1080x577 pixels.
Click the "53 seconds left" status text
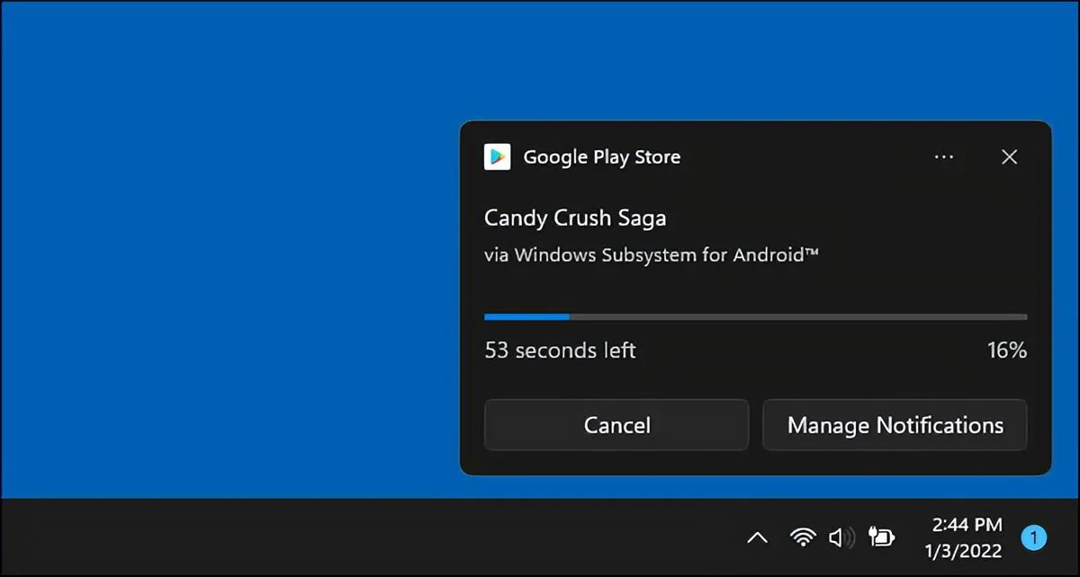pos(560,351)
